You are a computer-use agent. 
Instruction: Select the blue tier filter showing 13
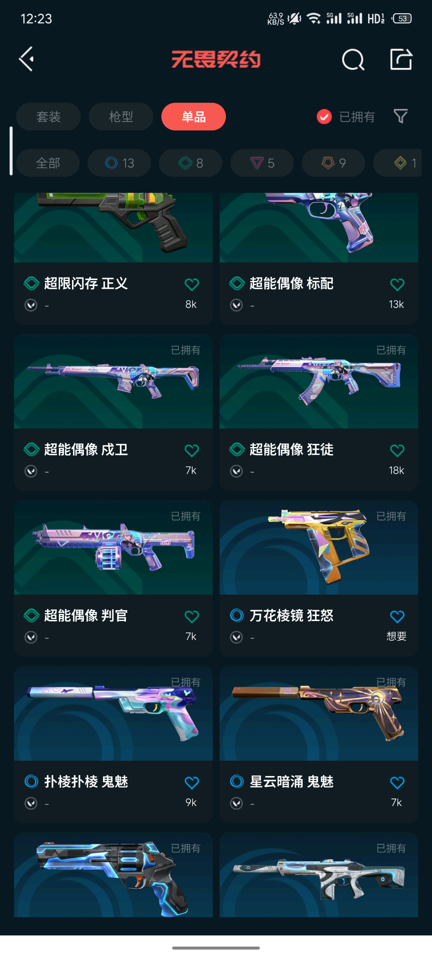(x=119, y=163)
